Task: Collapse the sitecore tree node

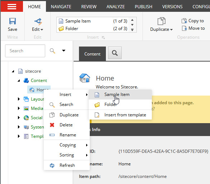Action: 13,71
